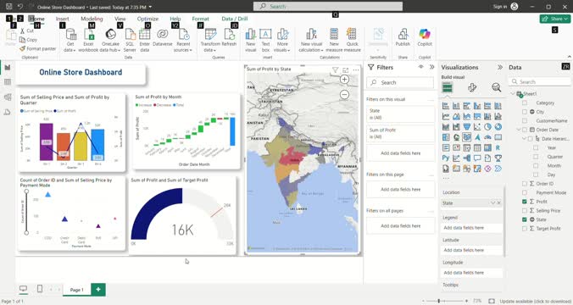Viewport: 573px width, 305px height.
Task: Create a New measure
Action: pyautogui.click(x=334, y=40)
